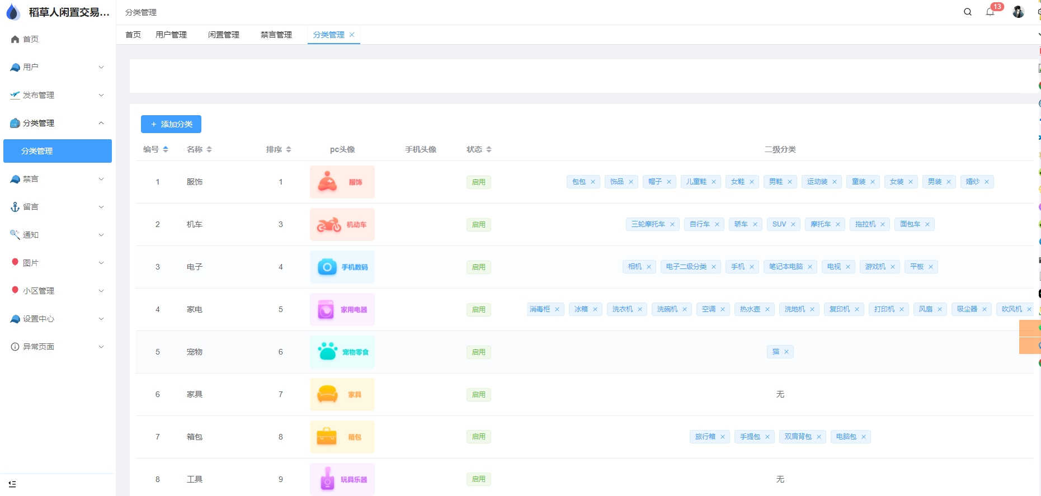
Task: Click the 家电 name cell
Action: (195, 309)
